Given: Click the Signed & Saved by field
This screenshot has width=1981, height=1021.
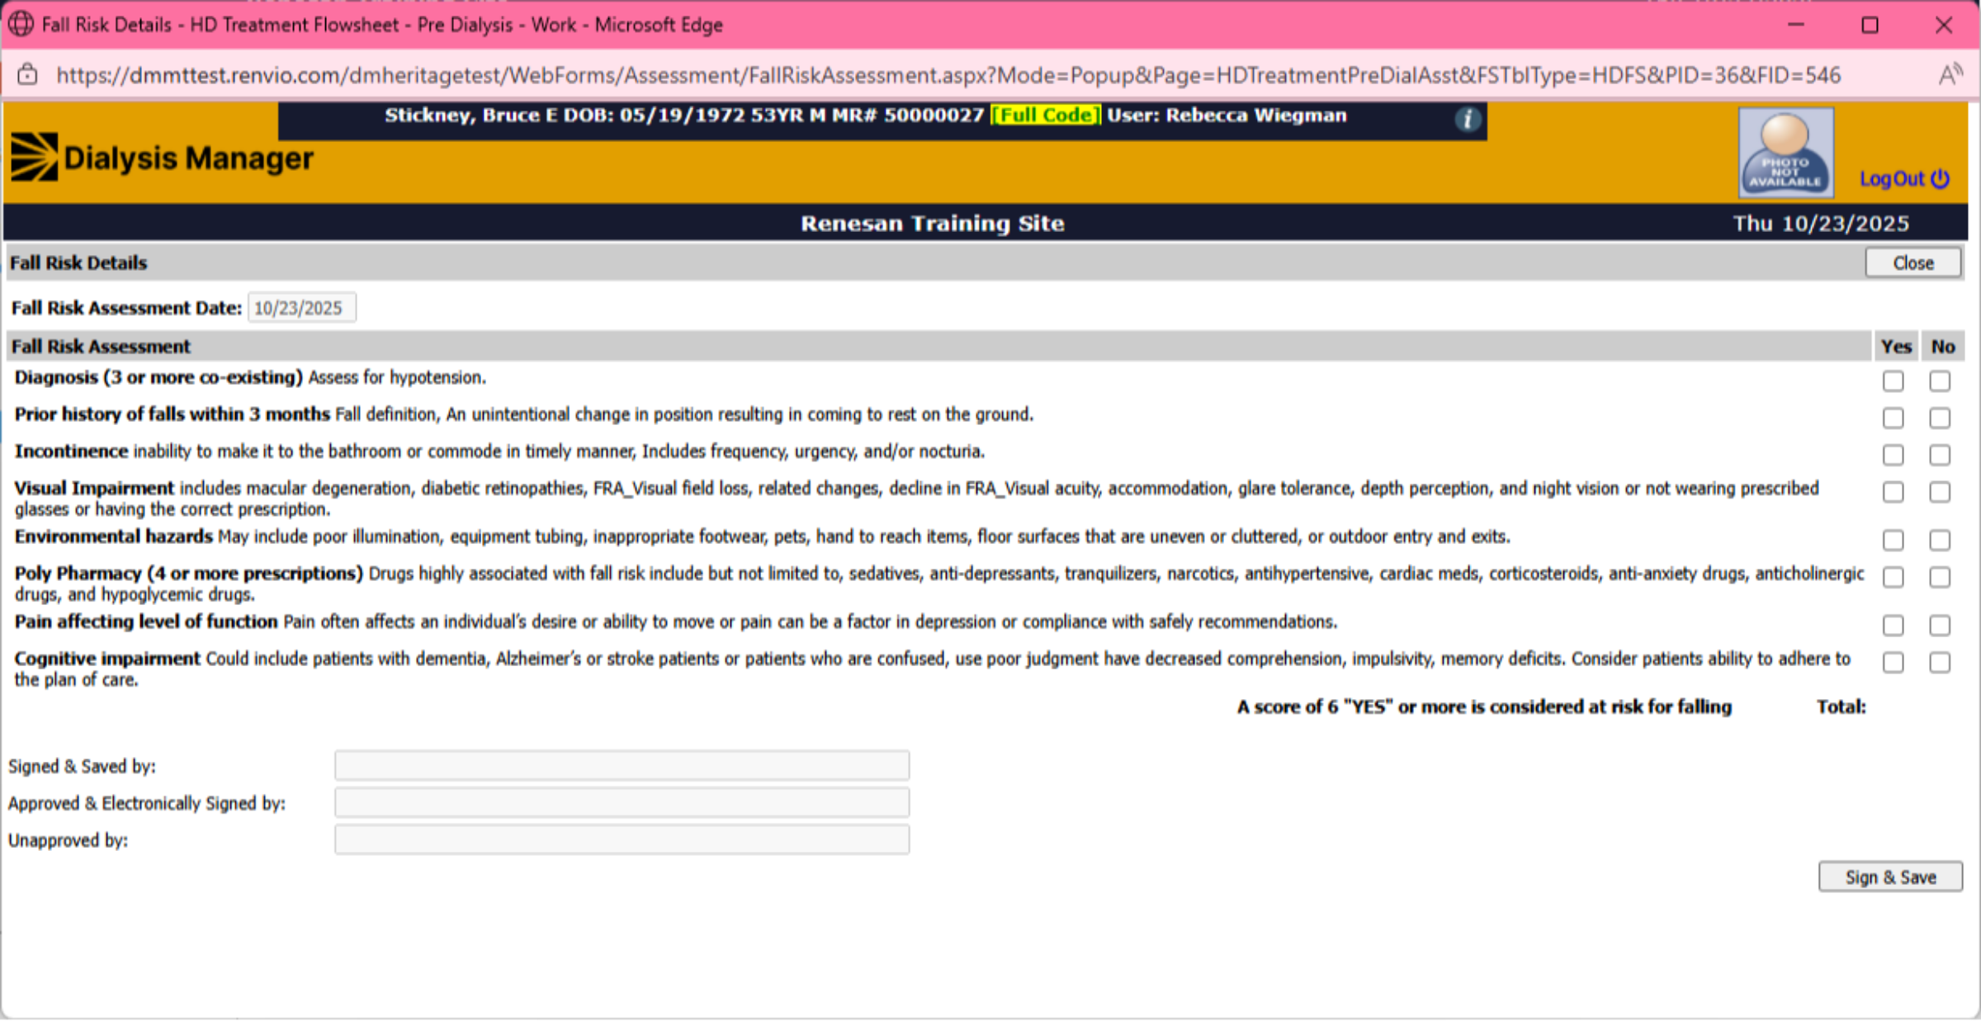Looking at the screenshot, I should pos(622,765).
